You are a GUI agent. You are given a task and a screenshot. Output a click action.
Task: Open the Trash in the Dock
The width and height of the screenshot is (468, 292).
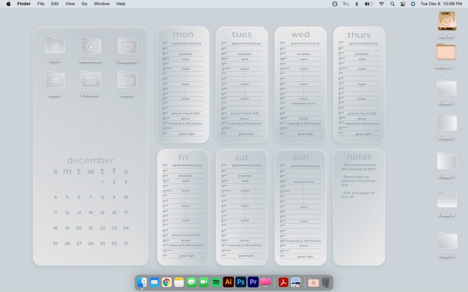click(x=325, y=282)
